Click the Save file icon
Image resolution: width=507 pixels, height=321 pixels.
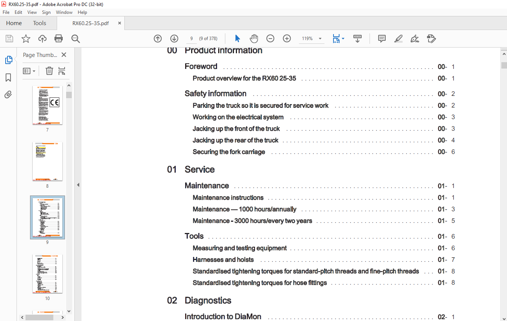9,39
